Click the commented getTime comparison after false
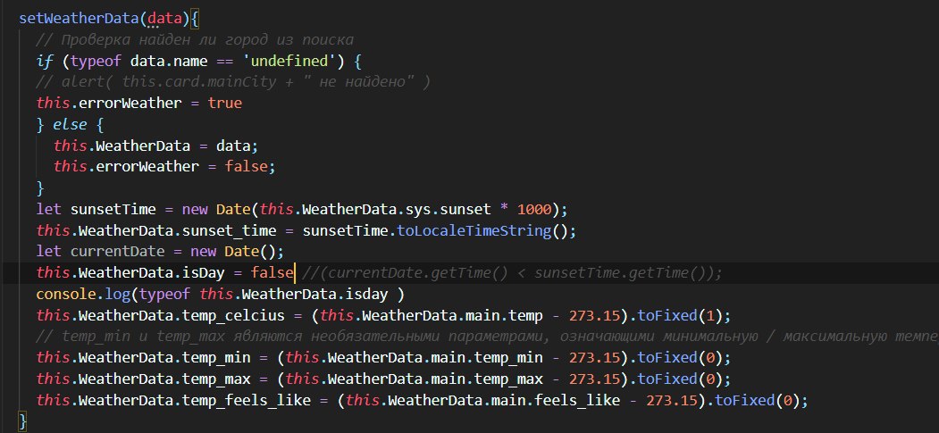 click(x=513, y=272)
